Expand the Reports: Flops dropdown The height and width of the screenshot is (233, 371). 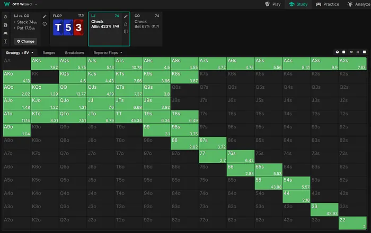tap(108, 53)
